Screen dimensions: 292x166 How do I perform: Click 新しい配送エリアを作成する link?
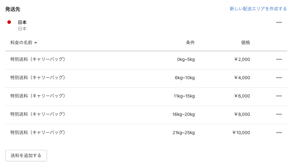coord(258,9)
